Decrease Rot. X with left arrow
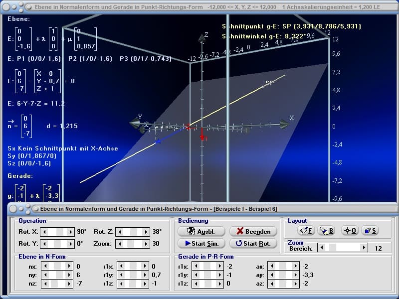 pyautogui.click(x=44, y=232)
